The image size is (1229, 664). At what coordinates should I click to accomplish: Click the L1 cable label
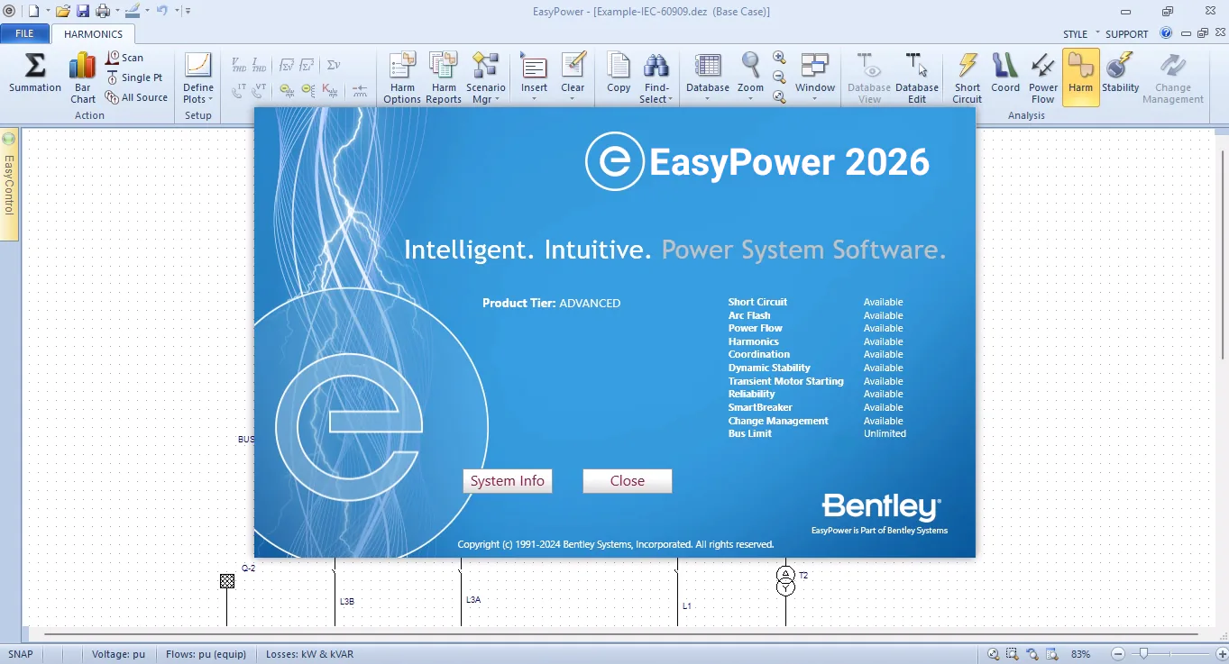pos(686,606)
